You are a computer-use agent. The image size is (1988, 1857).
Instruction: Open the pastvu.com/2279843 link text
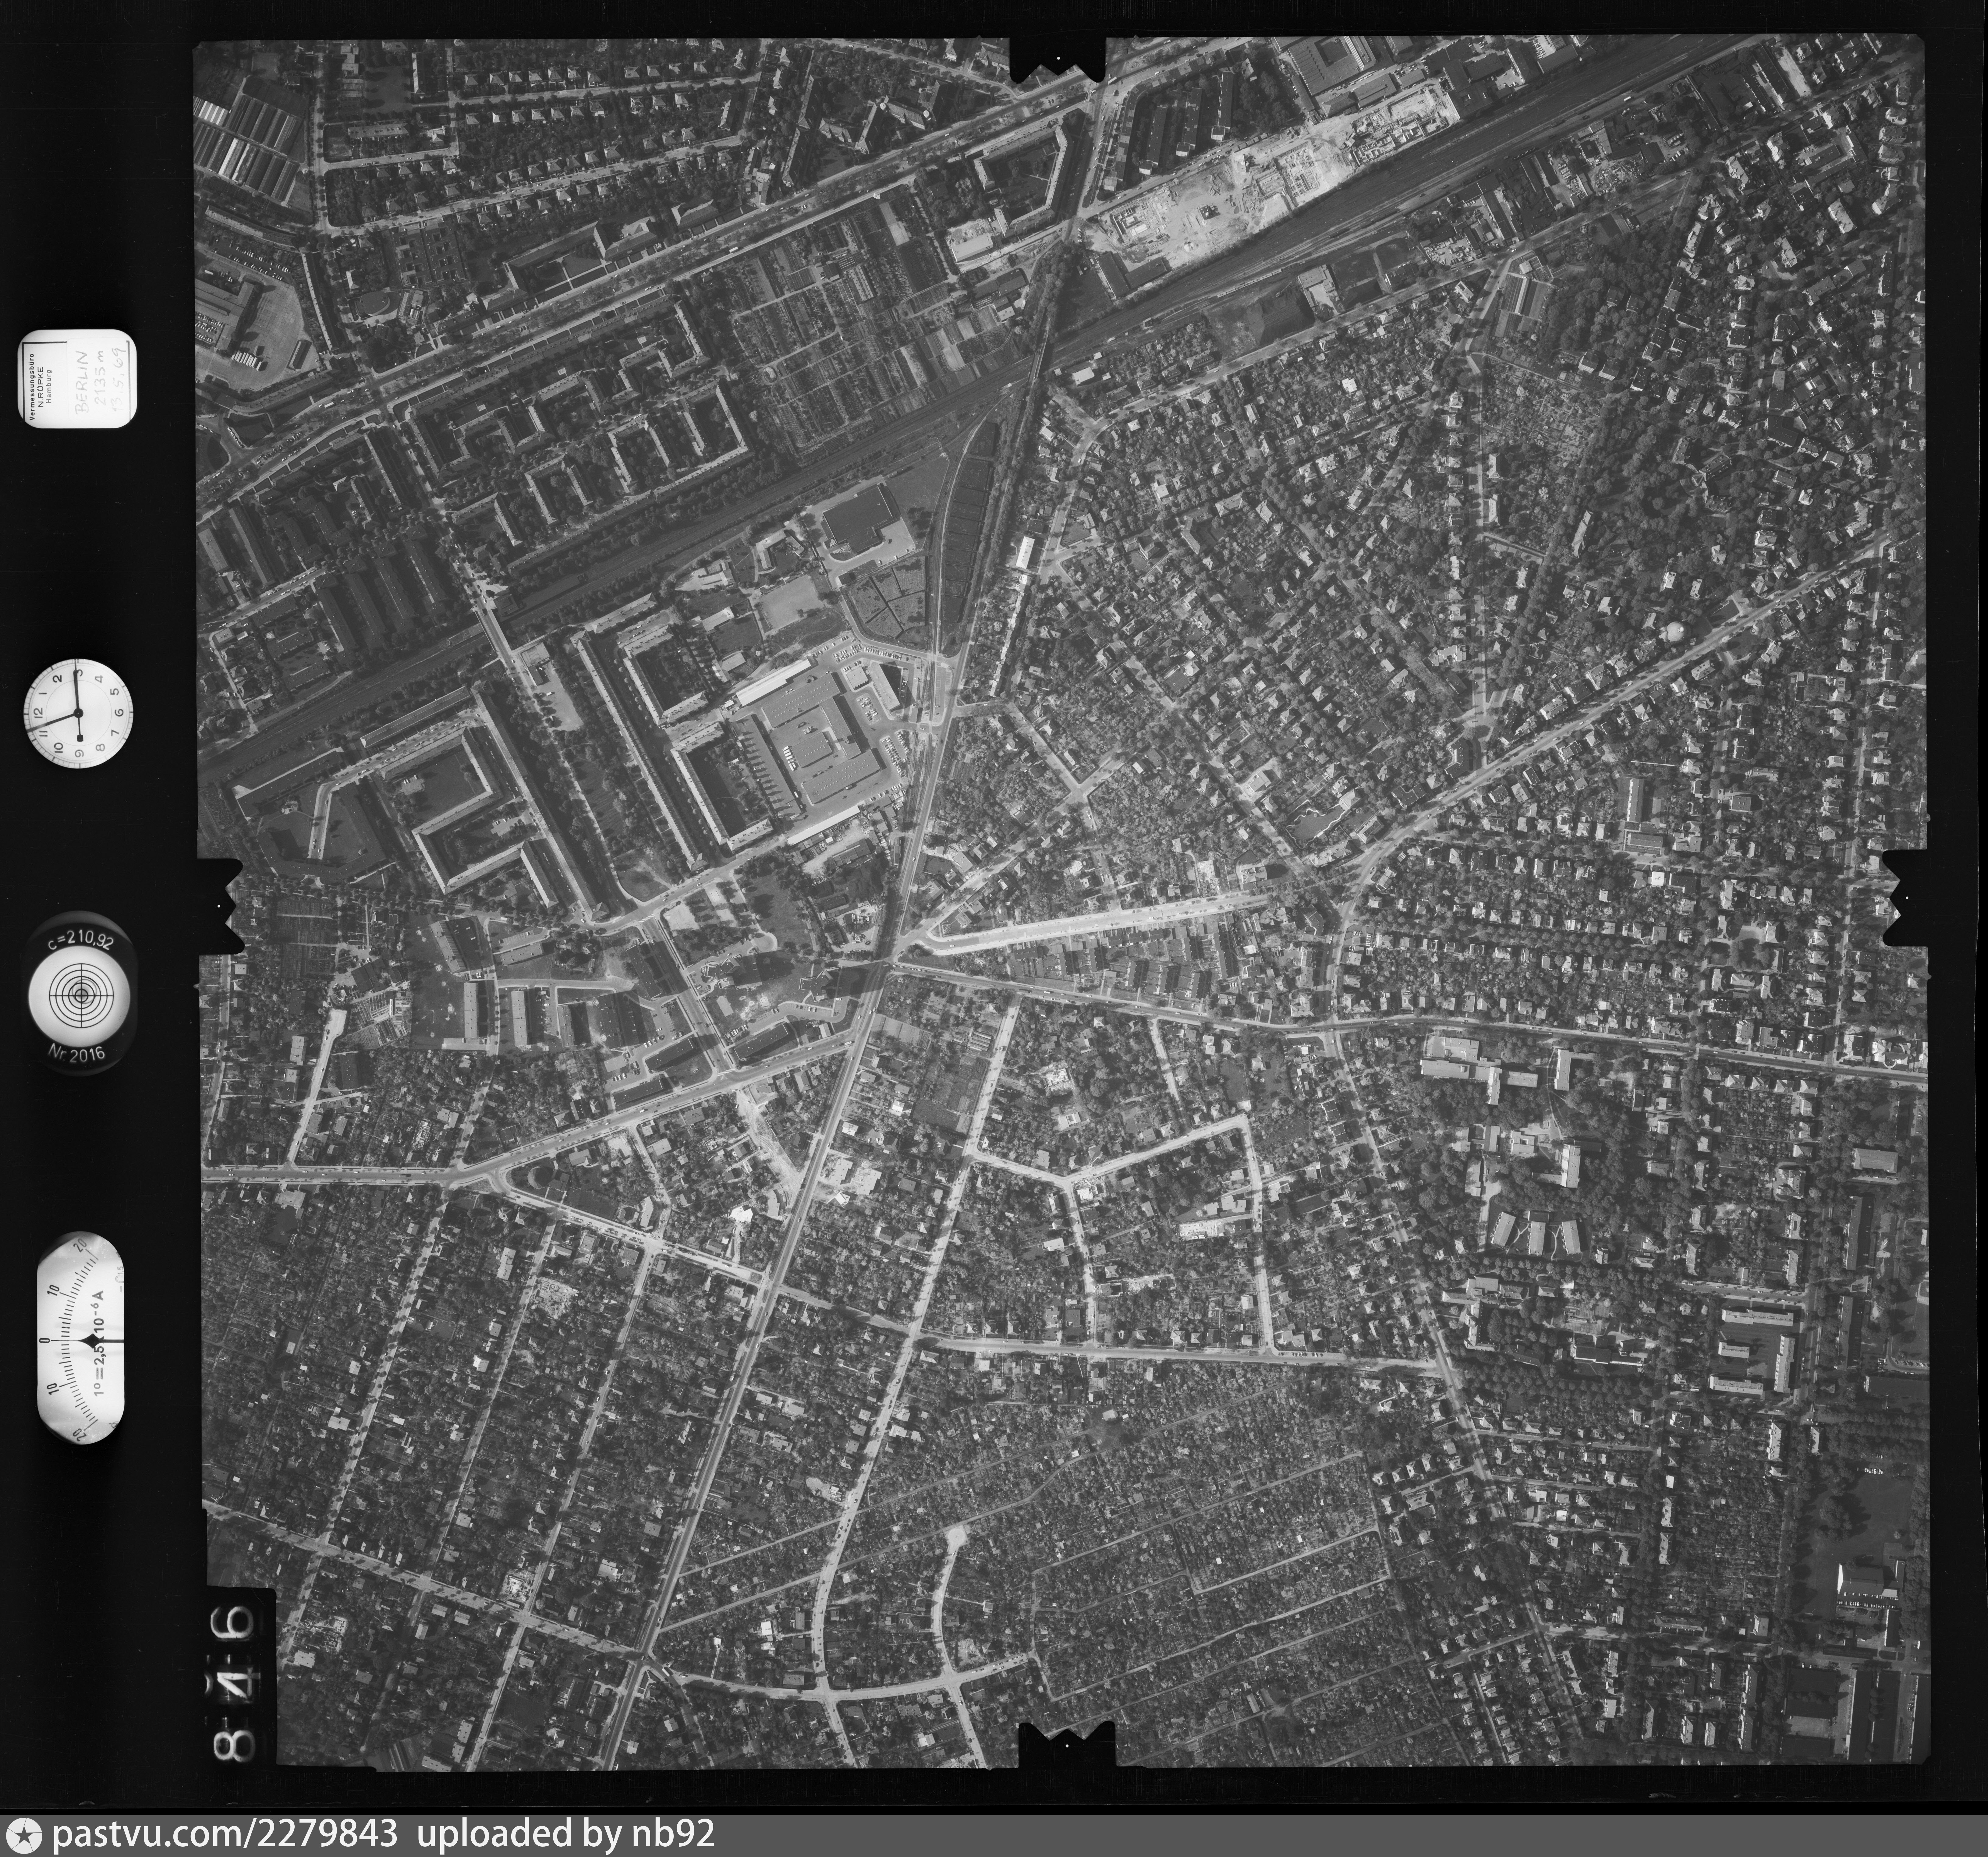(225, 1836)
